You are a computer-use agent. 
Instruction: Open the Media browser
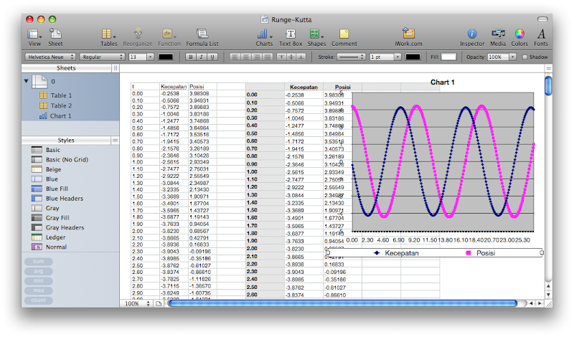pos(498,34)
